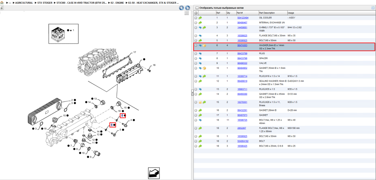Sort by the Usage column header

tap(291, 13)
